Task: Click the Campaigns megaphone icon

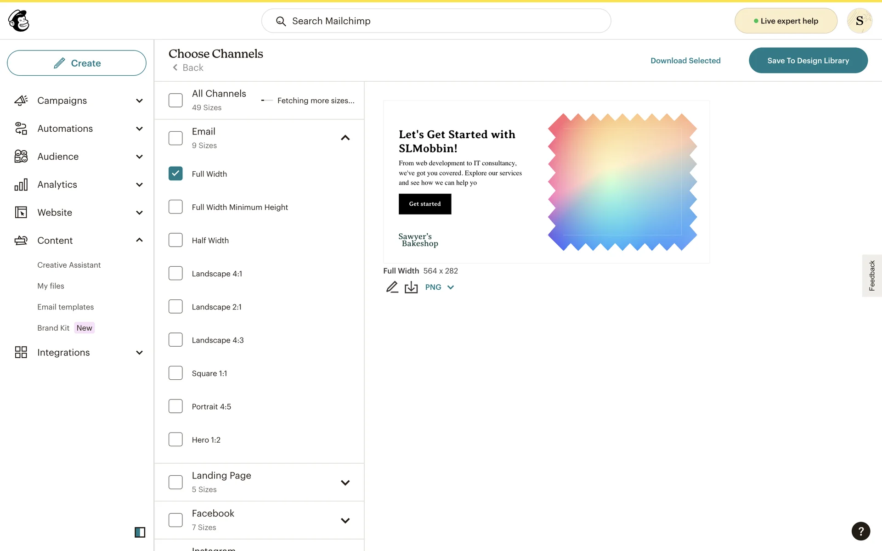Action: (21, 101)
